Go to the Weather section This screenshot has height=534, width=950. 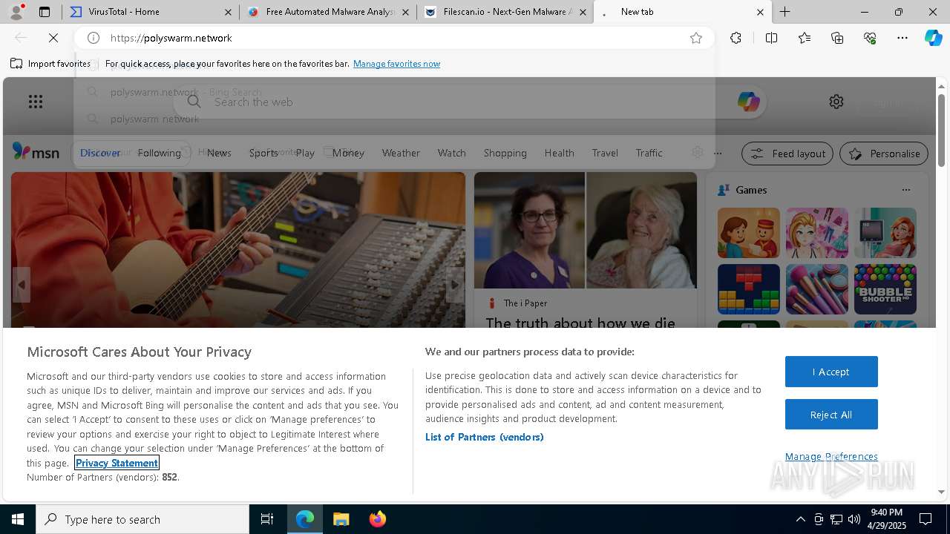point(401,153)
